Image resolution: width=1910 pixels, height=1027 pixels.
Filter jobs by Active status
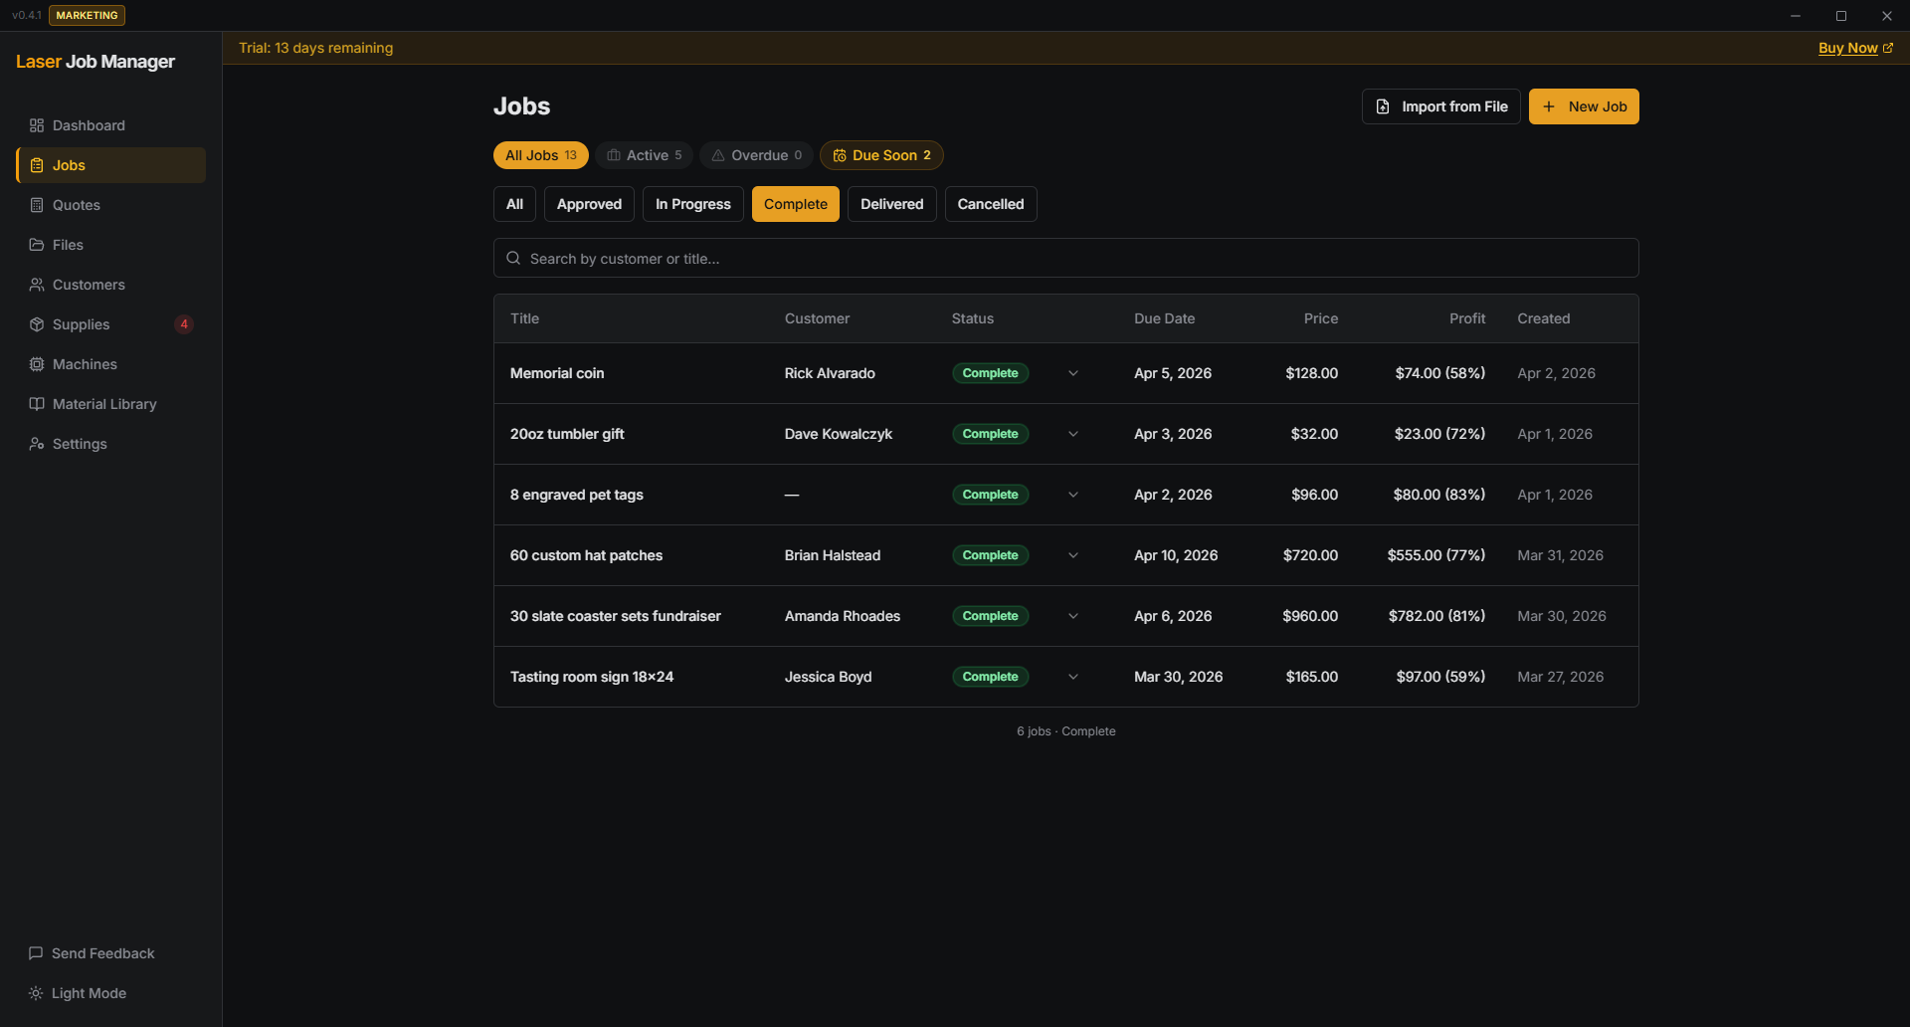[644, 155]
